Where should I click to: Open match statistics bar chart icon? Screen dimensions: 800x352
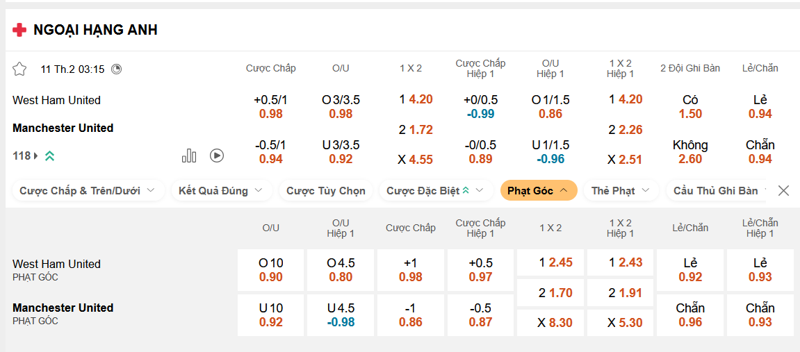[189, 156]
